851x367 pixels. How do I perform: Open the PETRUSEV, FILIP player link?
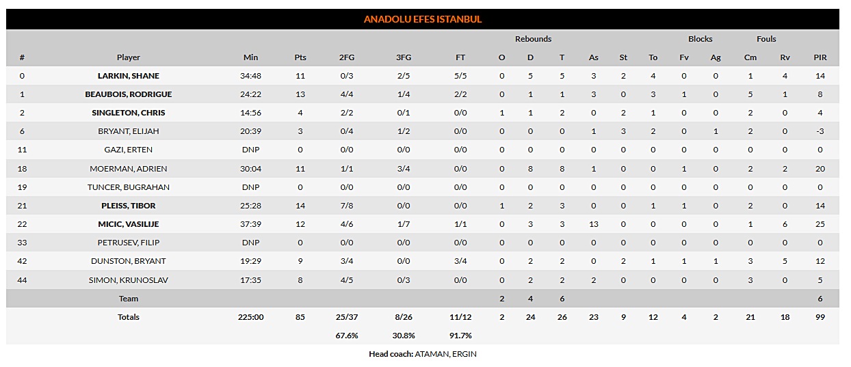pyautogui.click(x=129, y=243)
